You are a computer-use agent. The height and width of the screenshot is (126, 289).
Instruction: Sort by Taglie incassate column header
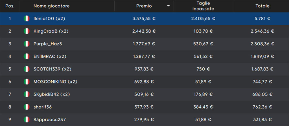[x=203, y=6]
